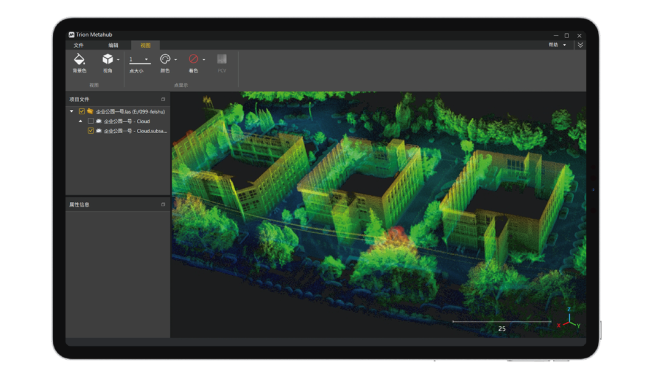
Task: Uncheck the 企业公园一号.las file checkbox
Action: (x=82, y=111)
